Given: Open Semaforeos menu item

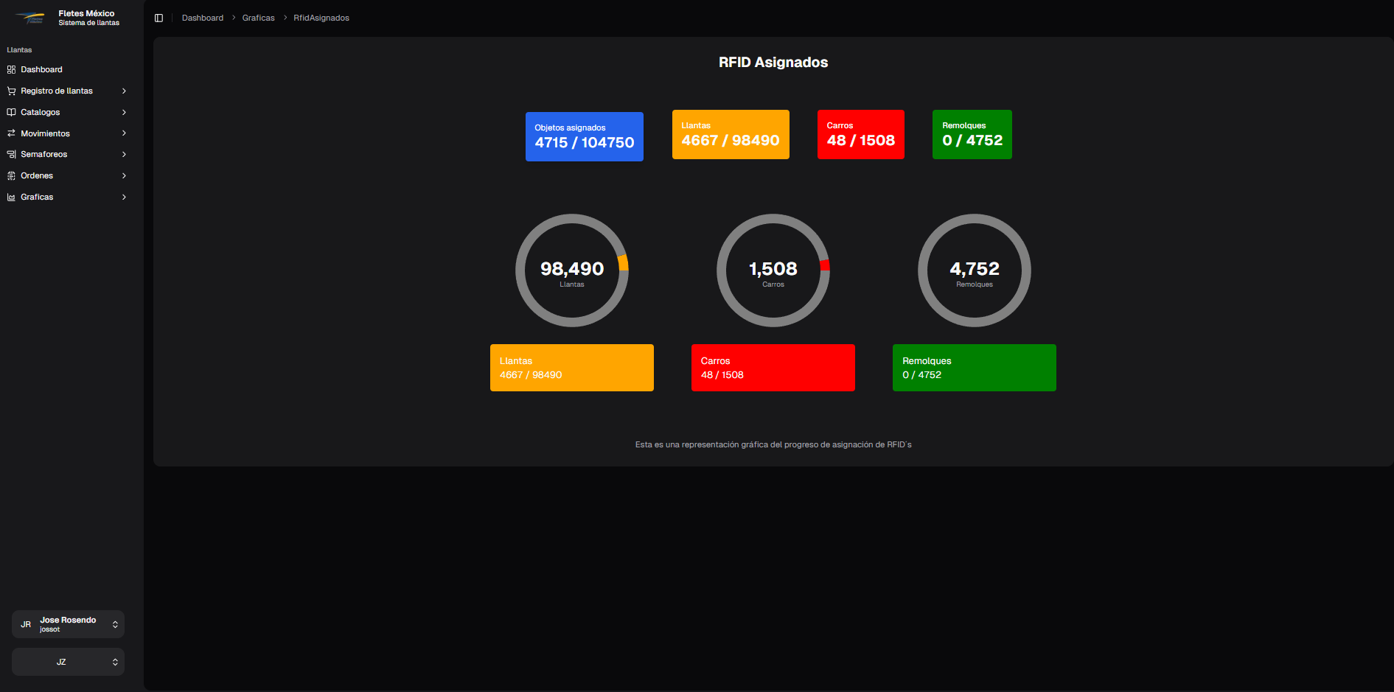Looking at the screenshot, I should [43, 154].
